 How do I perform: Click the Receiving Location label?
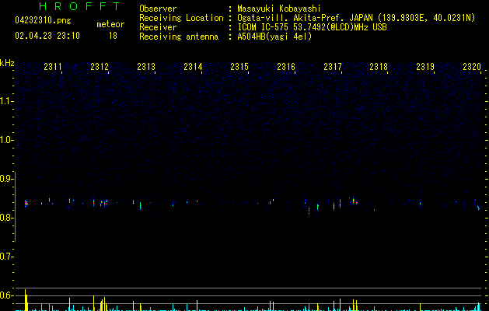181,18
